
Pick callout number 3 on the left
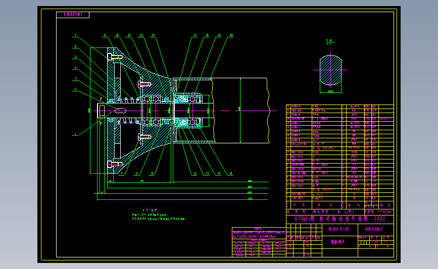point(75,79)
